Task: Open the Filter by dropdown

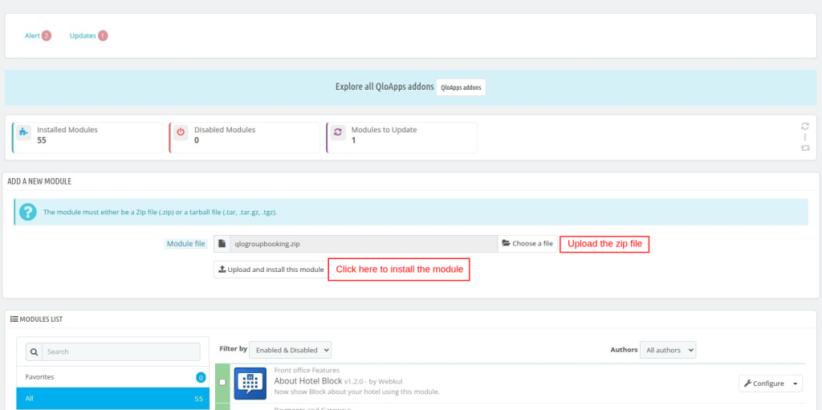Action: coord(290,350)
